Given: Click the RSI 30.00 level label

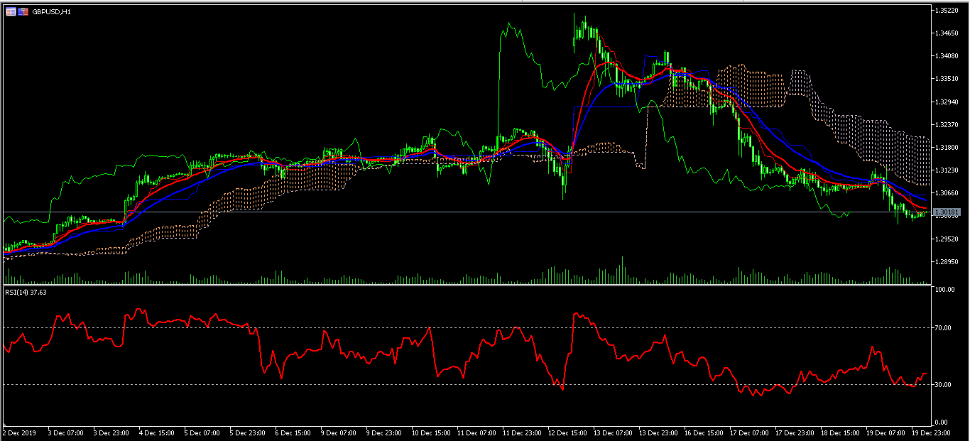Looking at the screenshot, I should coord(945,384).
